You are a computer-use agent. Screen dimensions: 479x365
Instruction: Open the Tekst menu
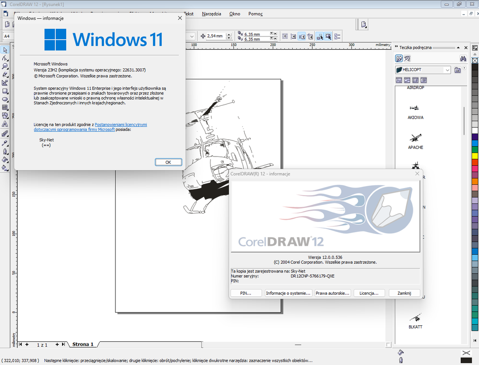189,14
